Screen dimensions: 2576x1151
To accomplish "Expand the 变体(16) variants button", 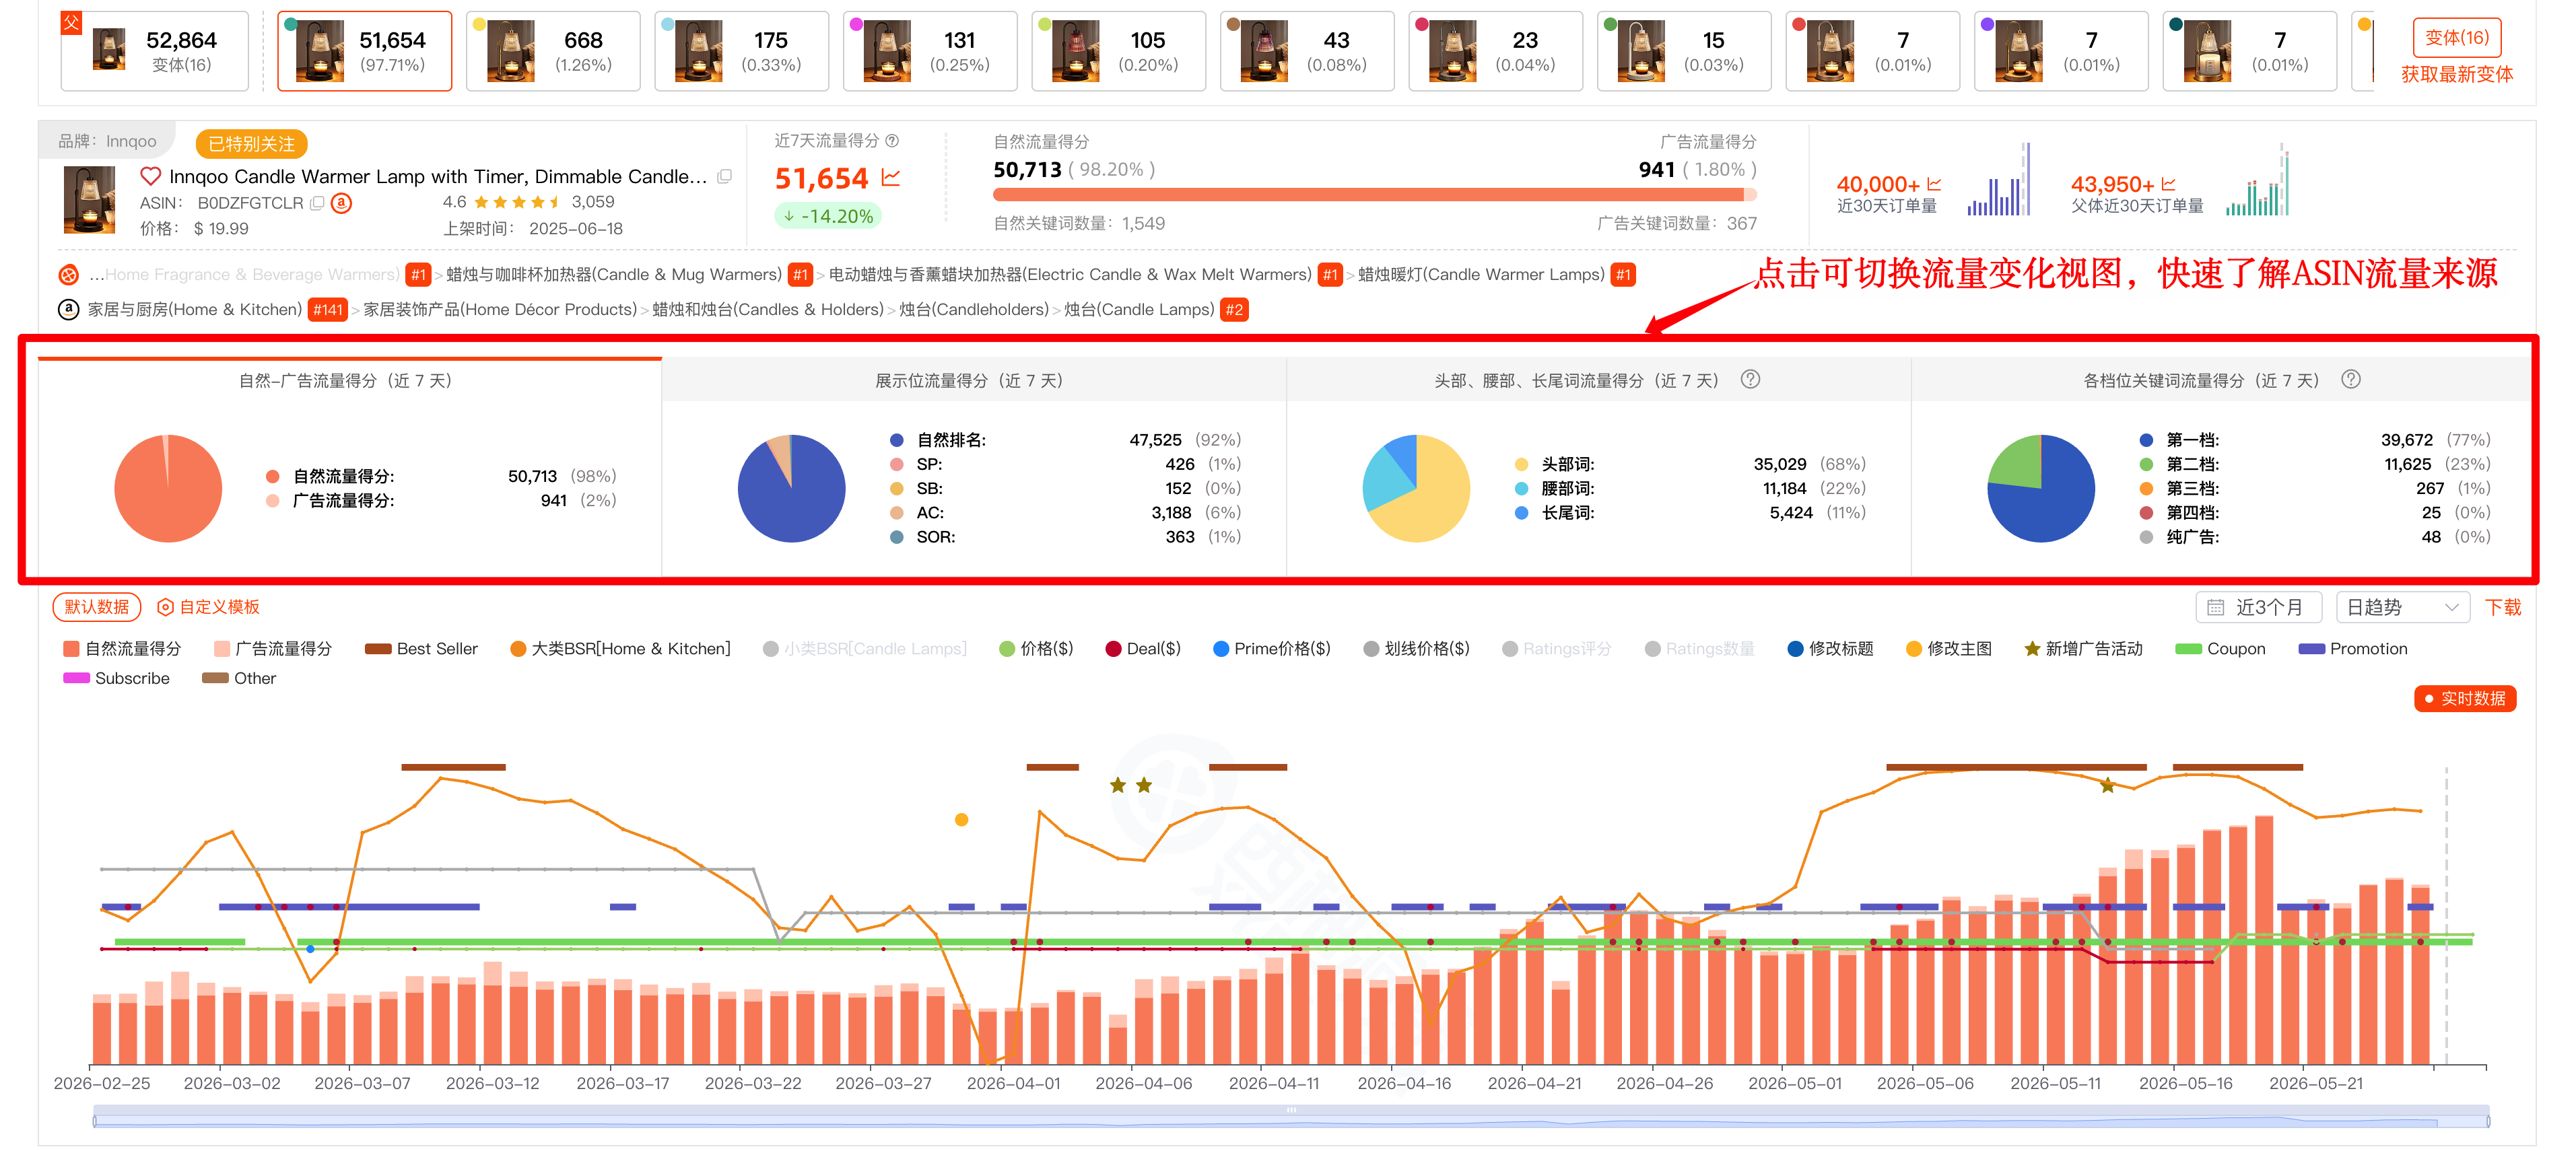I will point(2456,37).
